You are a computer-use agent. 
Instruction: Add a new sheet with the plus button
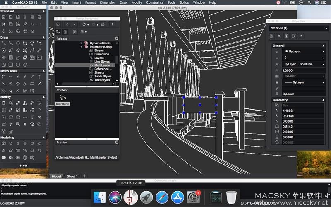coord(84,176)
